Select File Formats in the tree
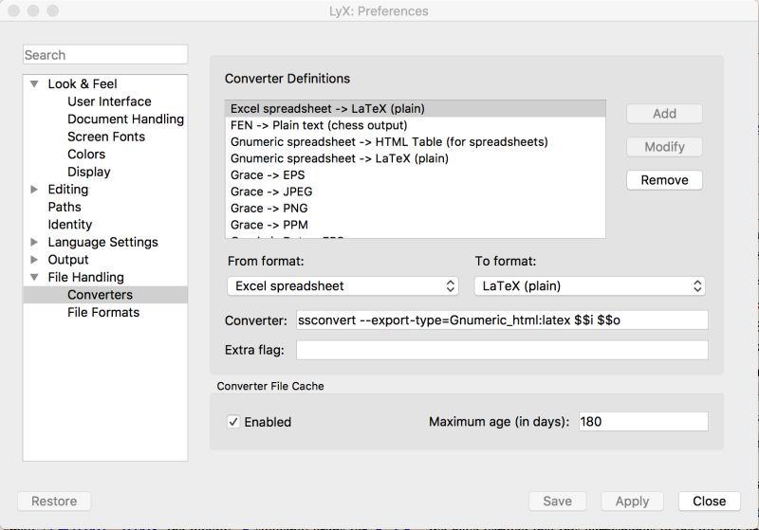Image resolution: width=759 pixels, height=530 pixels. 103,313
